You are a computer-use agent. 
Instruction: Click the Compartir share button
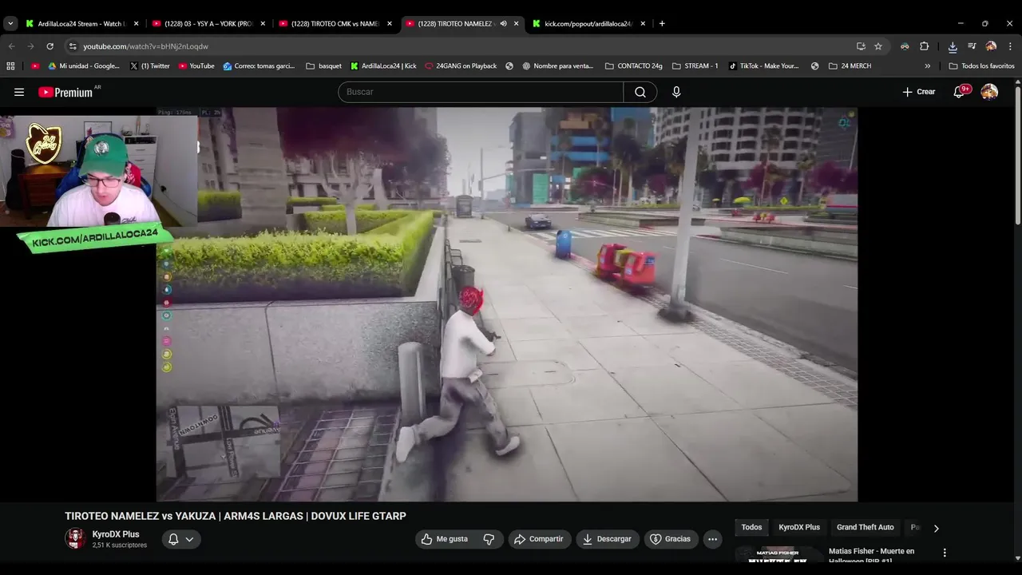(539, 539)
